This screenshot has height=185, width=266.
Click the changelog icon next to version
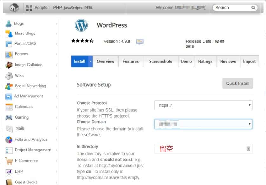[x=140, y=41]
